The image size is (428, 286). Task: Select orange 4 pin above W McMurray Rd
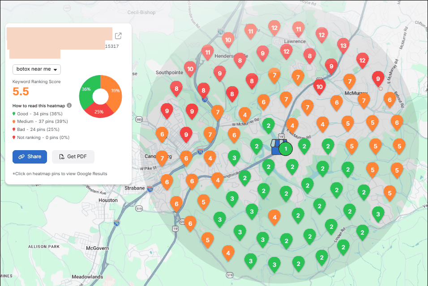click(245, 116)
